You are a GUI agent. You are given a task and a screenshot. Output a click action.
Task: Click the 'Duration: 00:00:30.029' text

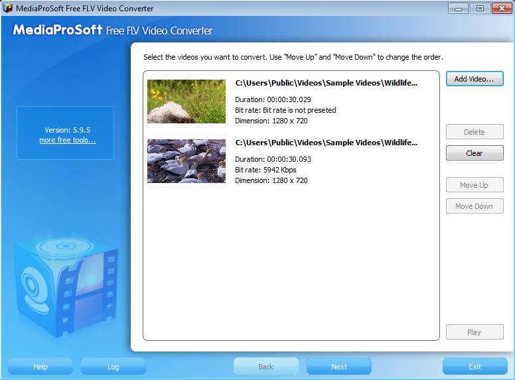pos(273,99)
